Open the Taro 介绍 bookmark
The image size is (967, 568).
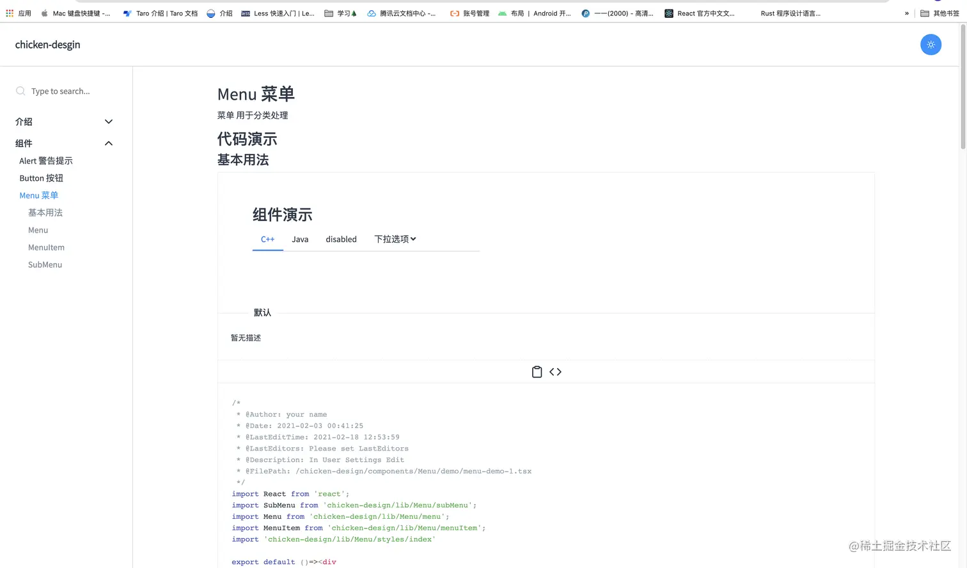click(161, 13)
